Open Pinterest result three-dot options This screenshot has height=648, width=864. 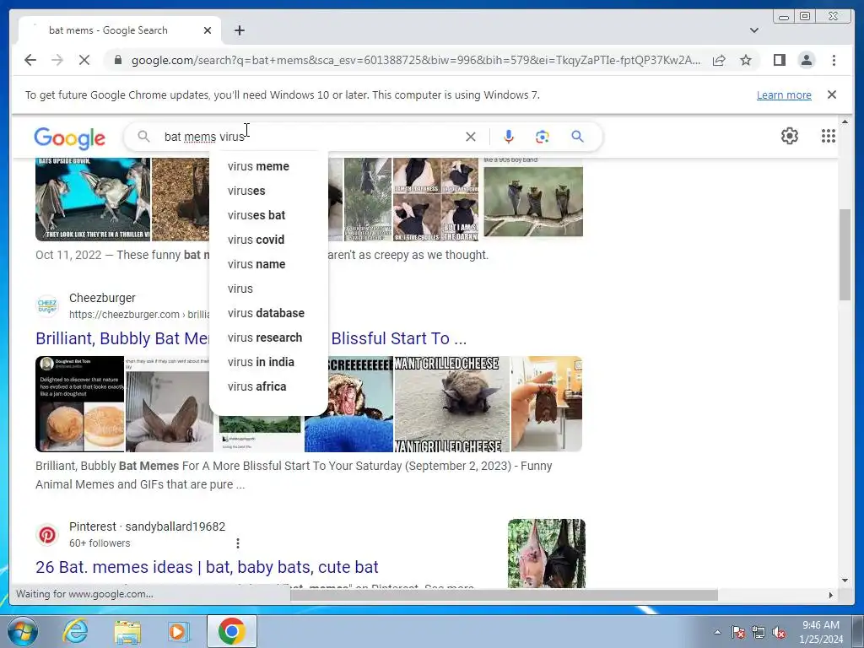237,543
